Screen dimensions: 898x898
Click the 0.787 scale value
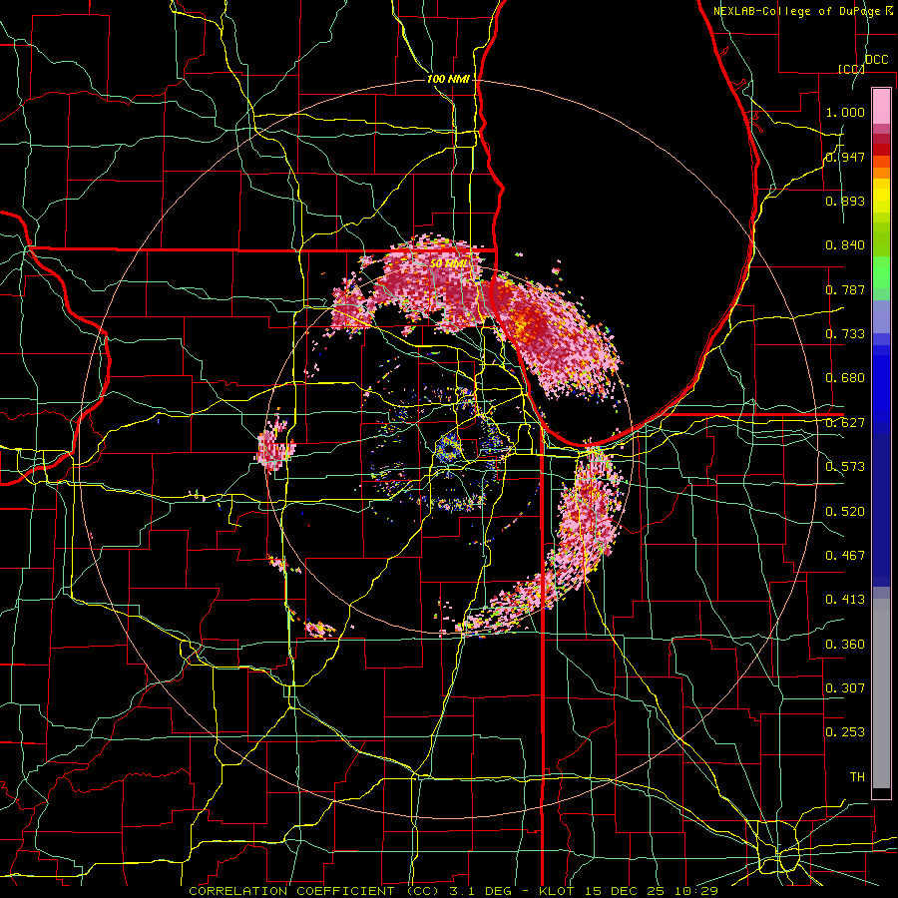coord(845,289)
